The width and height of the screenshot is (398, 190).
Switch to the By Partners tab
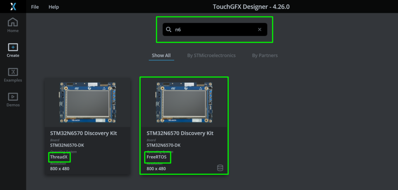pyautogui.click(x=265, y=55)
